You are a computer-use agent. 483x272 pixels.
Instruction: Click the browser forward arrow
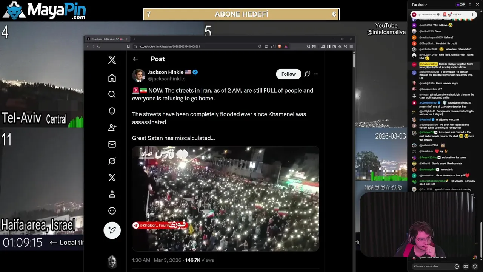click(x=93, y=46)
